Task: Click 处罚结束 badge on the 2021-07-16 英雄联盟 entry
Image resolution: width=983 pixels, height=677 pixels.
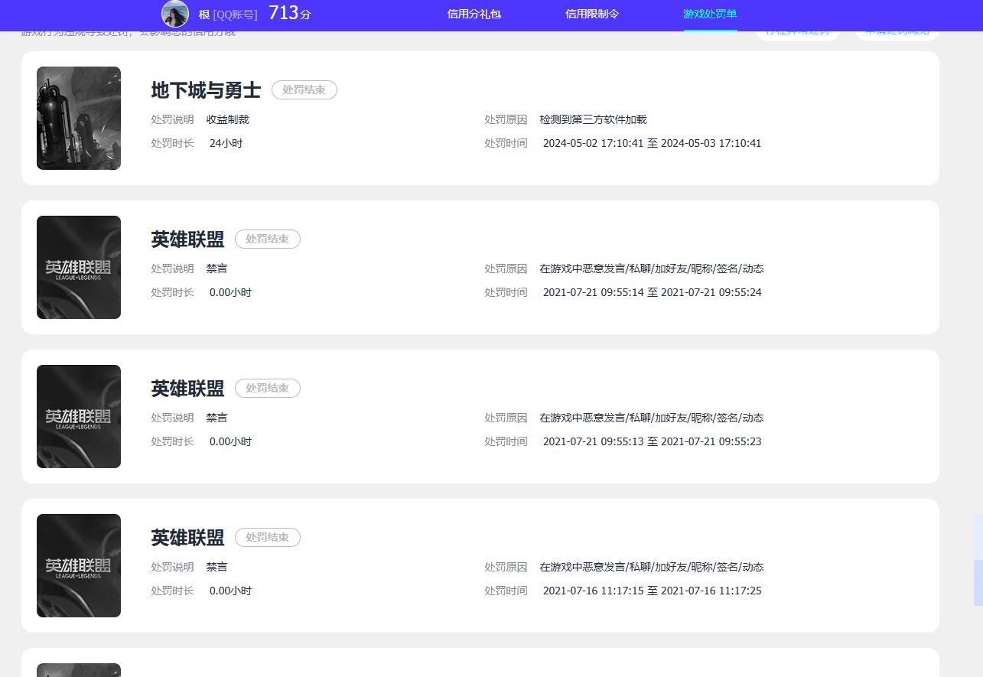Action: point(267,538)
